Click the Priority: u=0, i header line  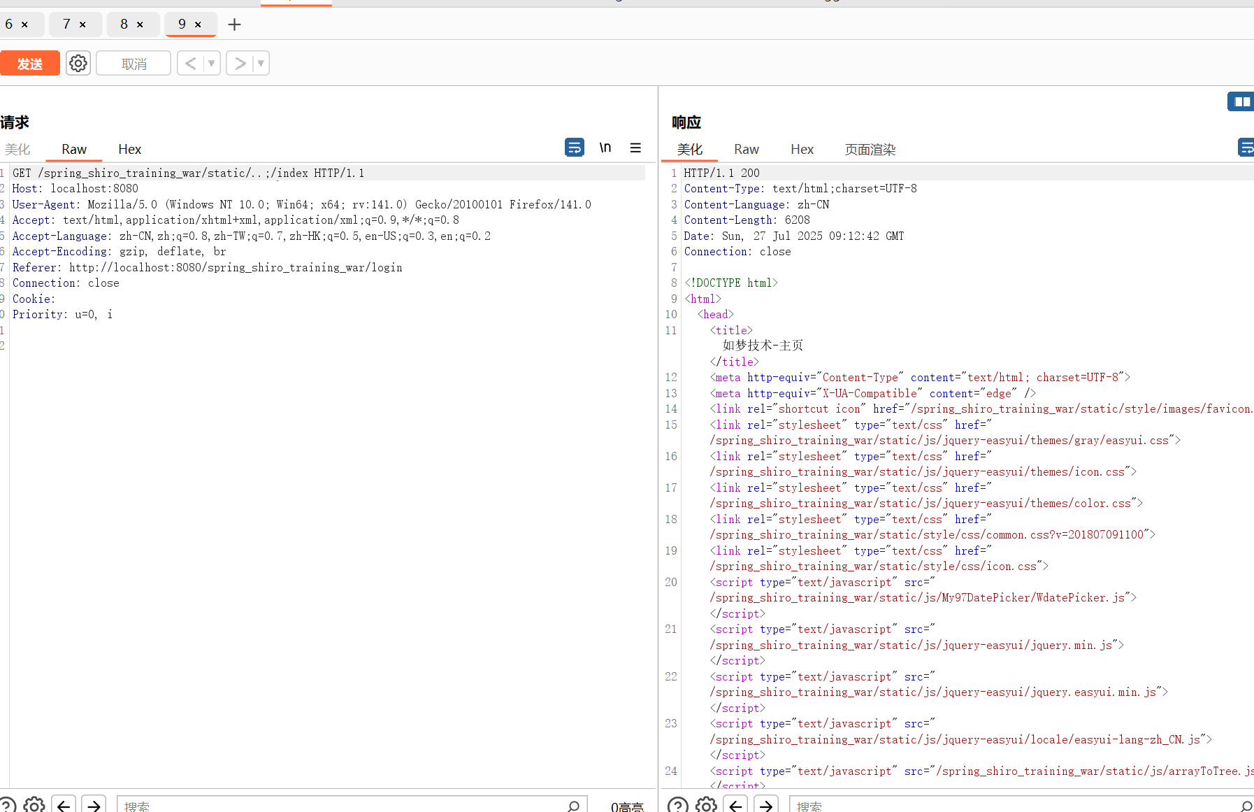click(x=62, y=314)
